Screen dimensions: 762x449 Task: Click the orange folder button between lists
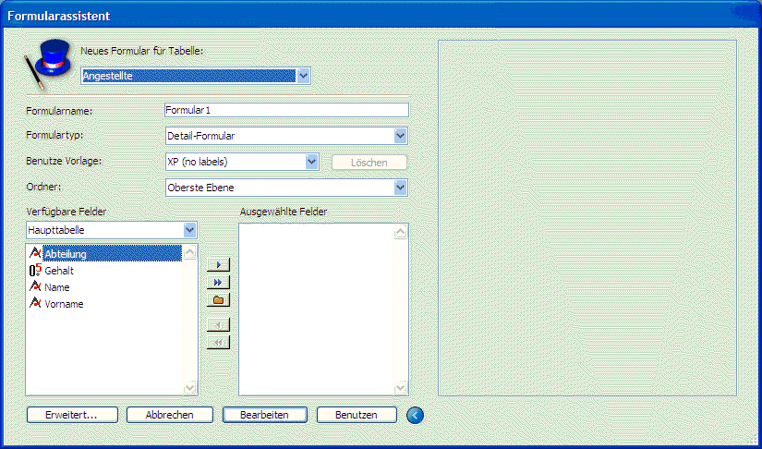(218, 299)
